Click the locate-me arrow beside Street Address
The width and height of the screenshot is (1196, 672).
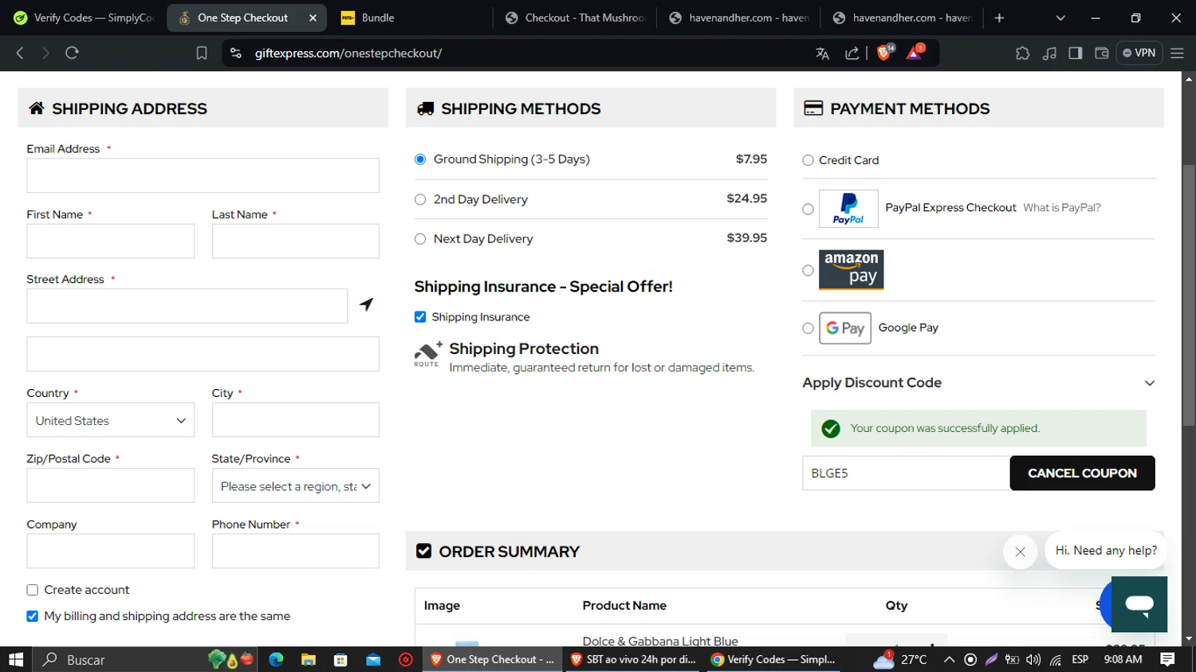[366, 305]
